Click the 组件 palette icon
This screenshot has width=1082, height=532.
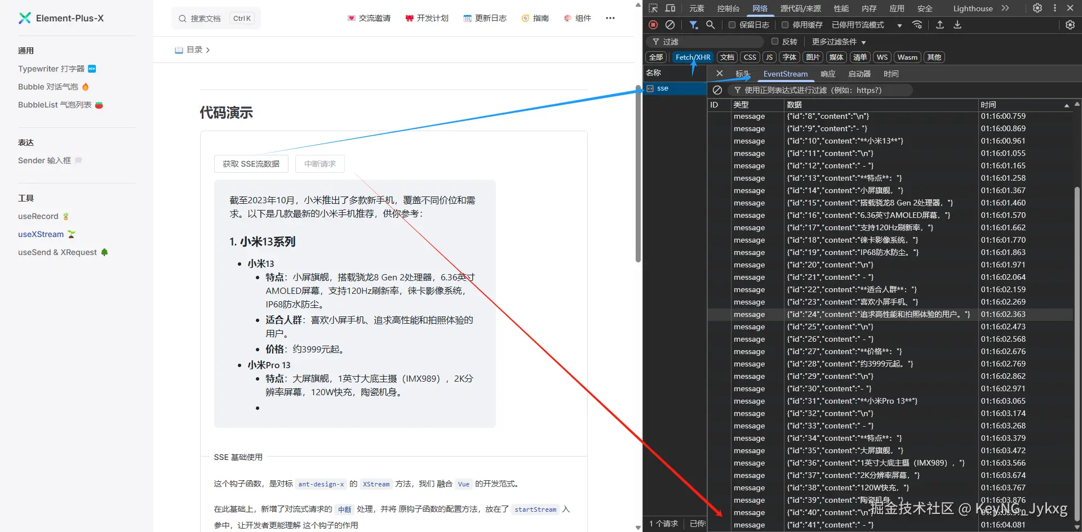(x=568, y=18)
